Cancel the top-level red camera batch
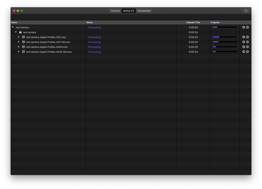 click(x=247, y=27)
